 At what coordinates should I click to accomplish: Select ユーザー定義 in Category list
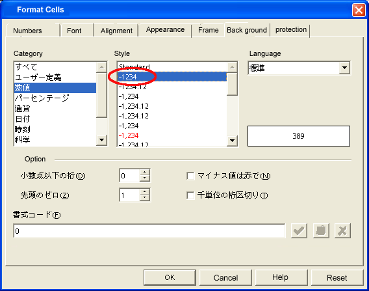(x=55, y=77)
